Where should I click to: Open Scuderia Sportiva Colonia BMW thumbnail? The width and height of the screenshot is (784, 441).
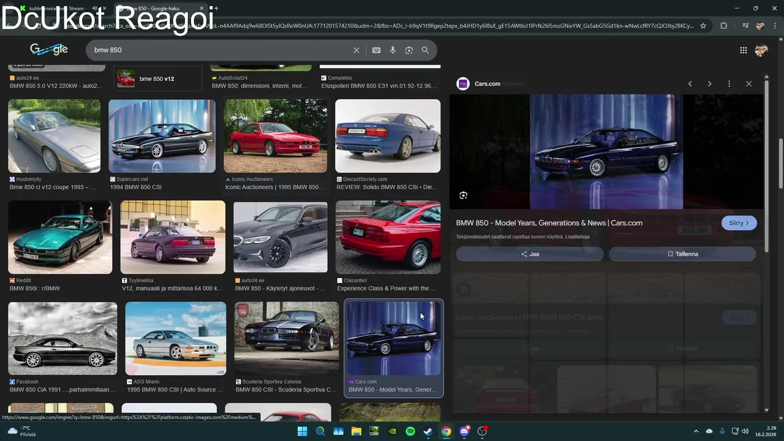(287, 338)
